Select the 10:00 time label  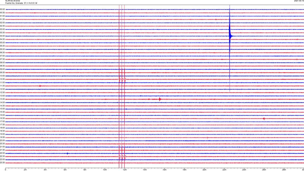click(x=3, y=76)
